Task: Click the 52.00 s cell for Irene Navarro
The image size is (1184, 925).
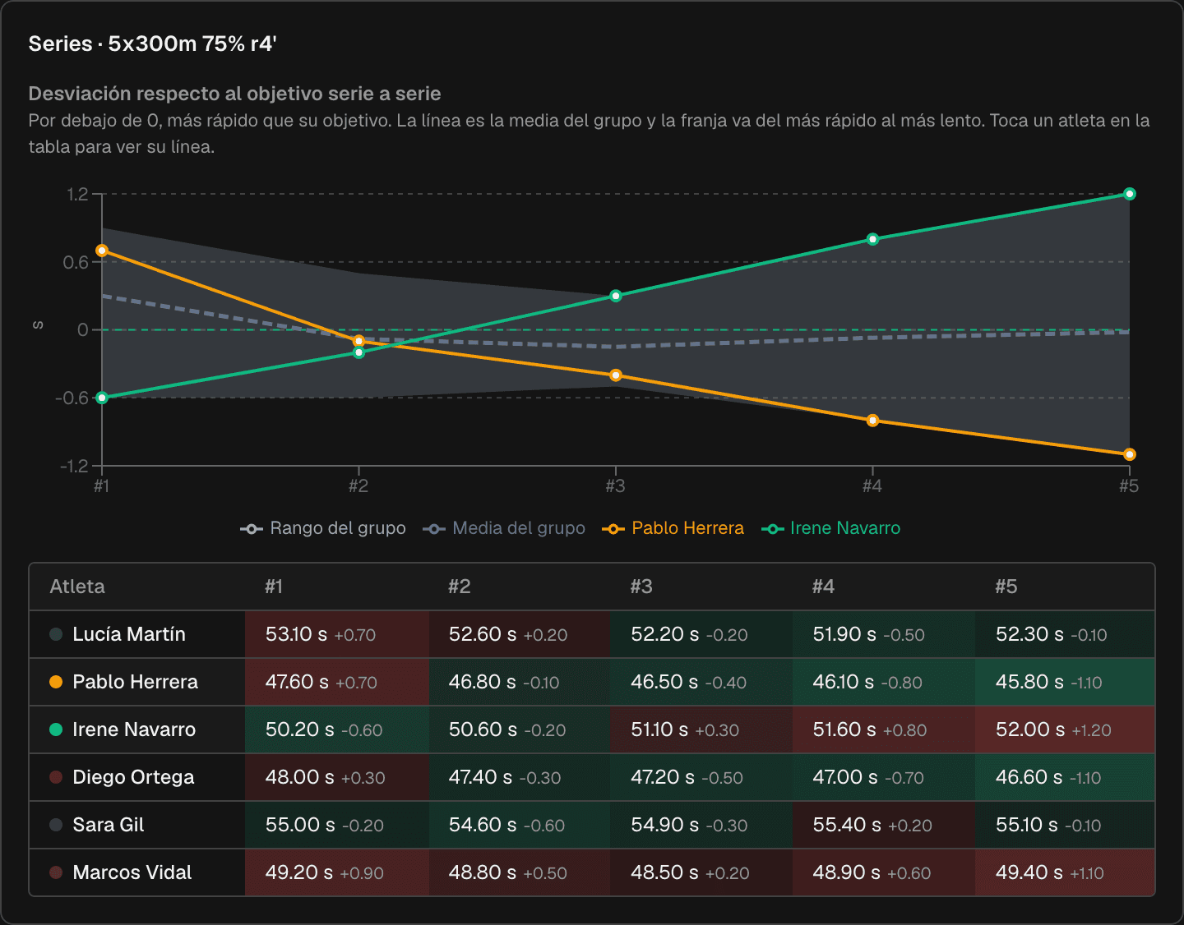Action: 1065,729
